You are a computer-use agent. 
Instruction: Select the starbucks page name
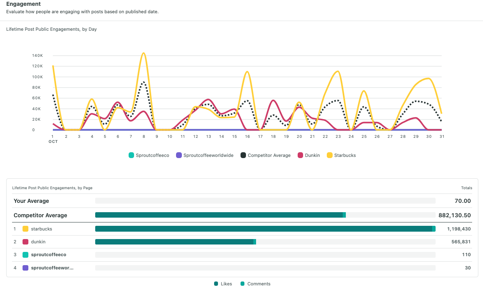coord(42,229)
